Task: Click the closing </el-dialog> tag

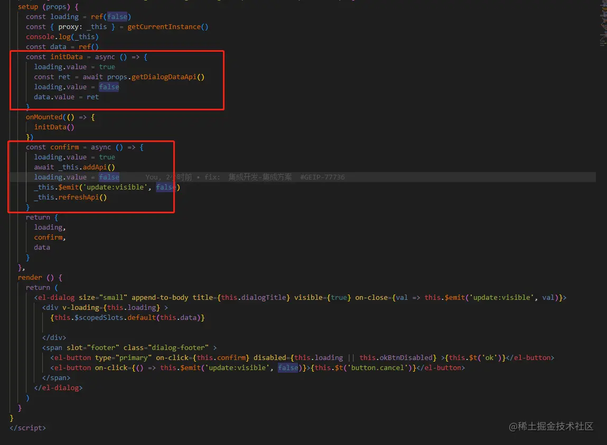Action: pos(58,388)
